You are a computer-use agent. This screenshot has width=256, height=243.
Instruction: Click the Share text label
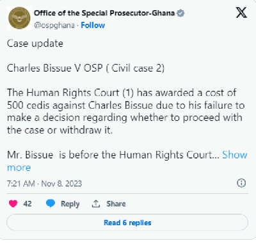click(x=116, y=204)
